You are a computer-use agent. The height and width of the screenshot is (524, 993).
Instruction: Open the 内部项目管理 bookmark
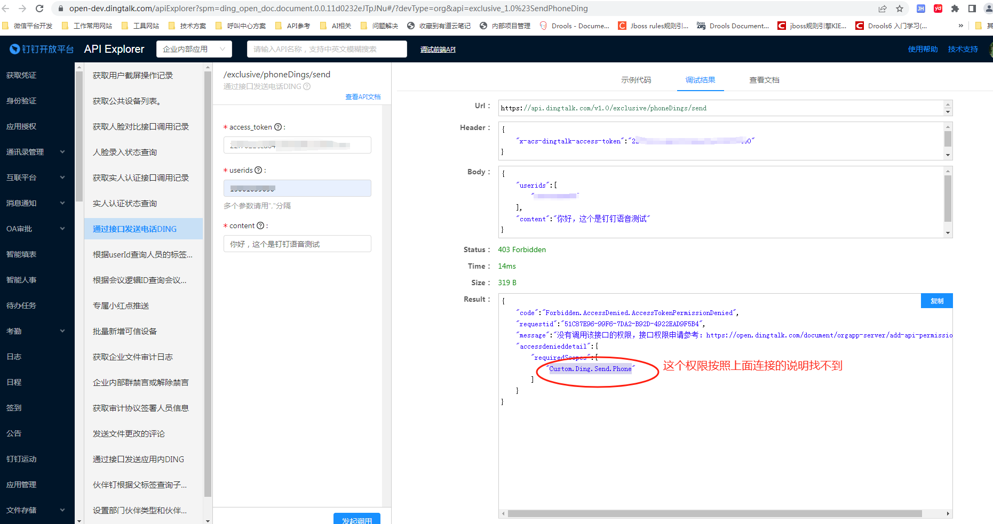(x=505, y=26)
